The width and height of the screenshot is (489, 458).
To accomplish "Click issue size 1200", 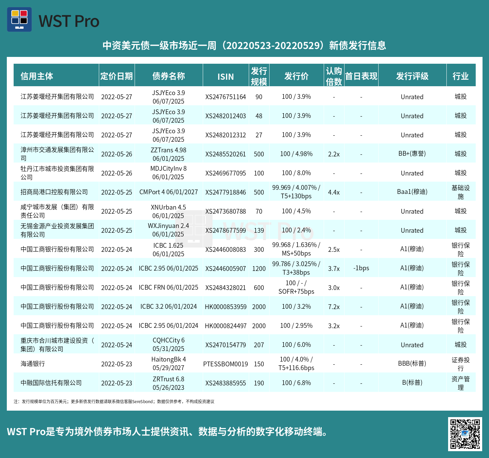I will pyautogui.click(x=259, y=269).
